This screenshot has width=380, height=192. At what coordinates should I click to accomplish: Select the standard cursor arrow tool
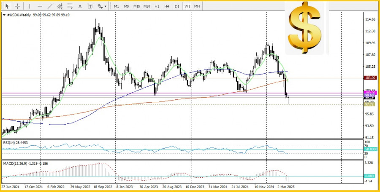tap(7, 6)
